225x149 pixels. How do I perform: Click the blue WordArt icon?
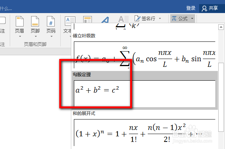pos(105,20)
